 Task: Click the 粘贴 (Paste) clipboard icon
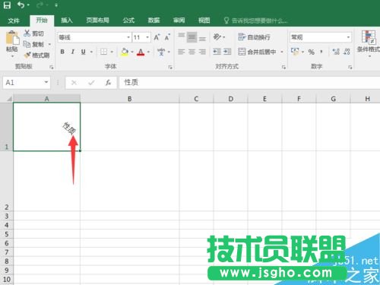point(12,38)
